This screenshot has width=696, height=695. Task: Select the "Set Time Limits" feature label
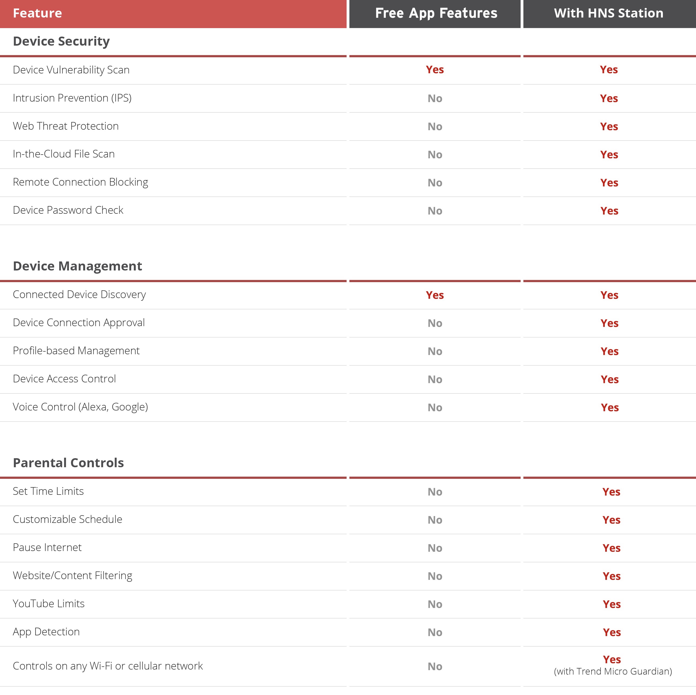point(48,491)
